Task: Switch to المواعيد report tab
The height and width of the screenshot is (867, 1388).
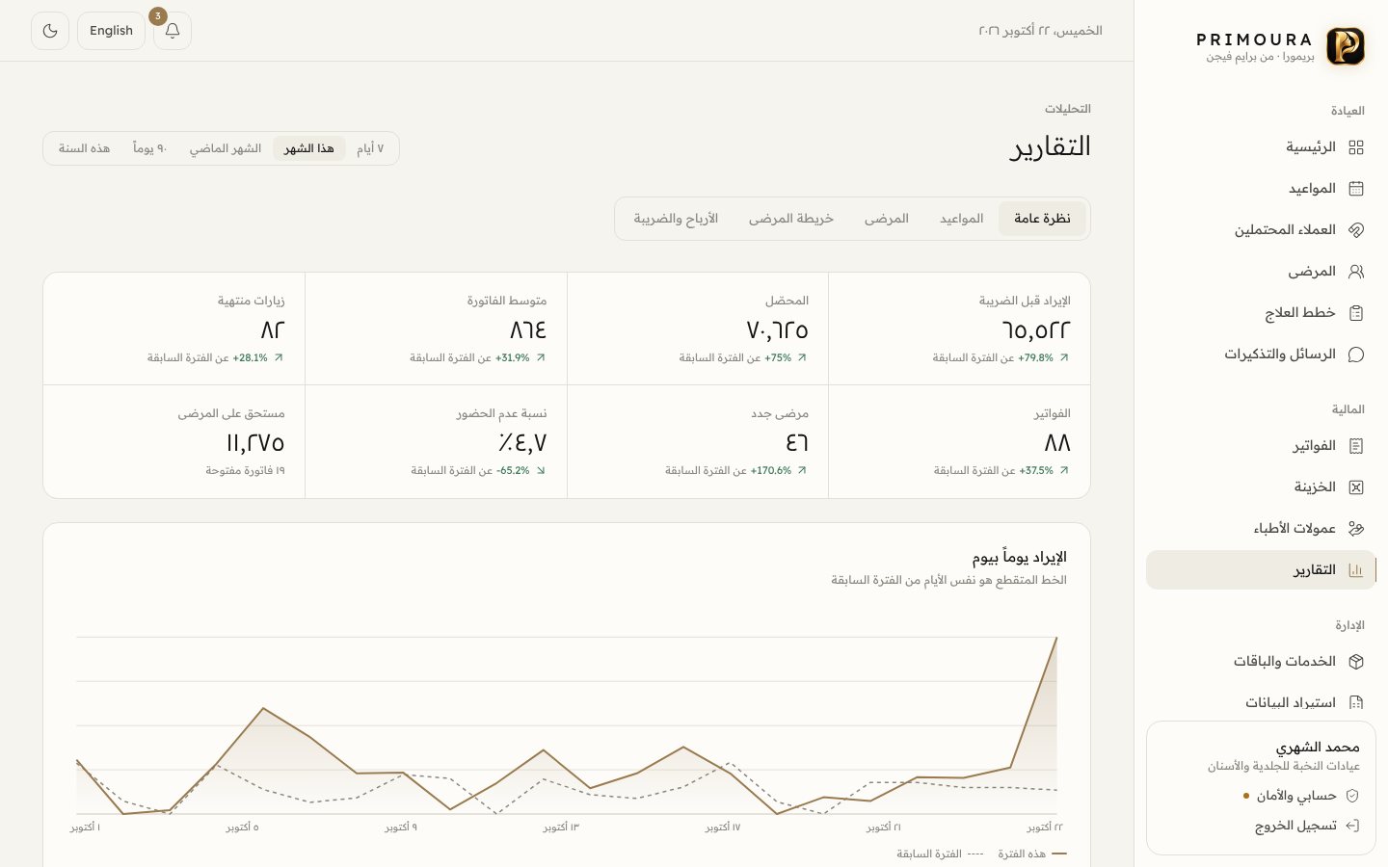Action: (962, 219)
